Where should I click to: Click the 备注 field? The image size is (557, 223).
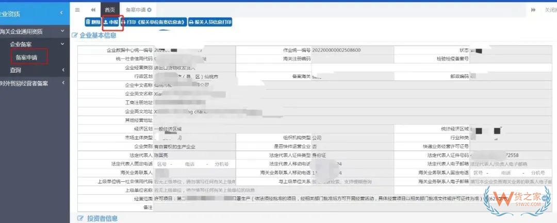(353, 208)
